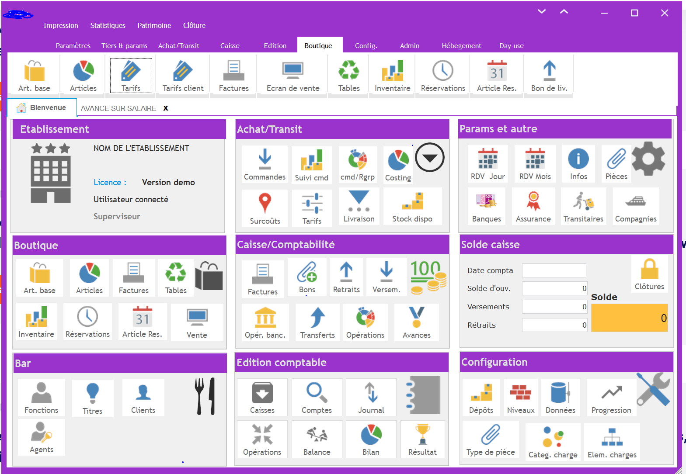This screenshot has width=686, height=474.
Task: Switch to the Caisse ribbon tab
Action: (x=230, y=45)
